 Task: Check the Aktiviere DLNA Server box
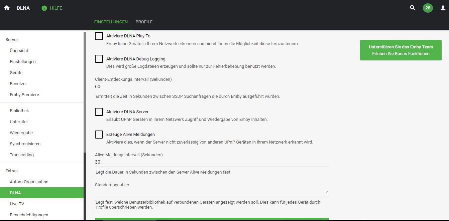coord(99,112)
